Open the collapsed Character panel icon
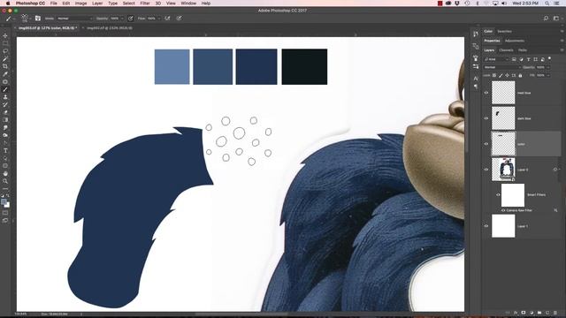566x318 pixels. tap(476, 79)
